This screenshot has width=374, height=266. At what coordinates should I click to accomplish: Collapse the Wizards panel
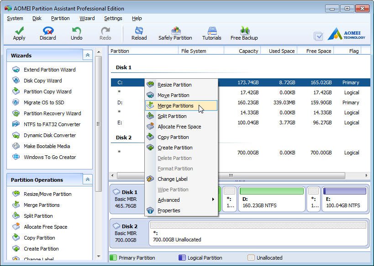click(x=88, y=55)
